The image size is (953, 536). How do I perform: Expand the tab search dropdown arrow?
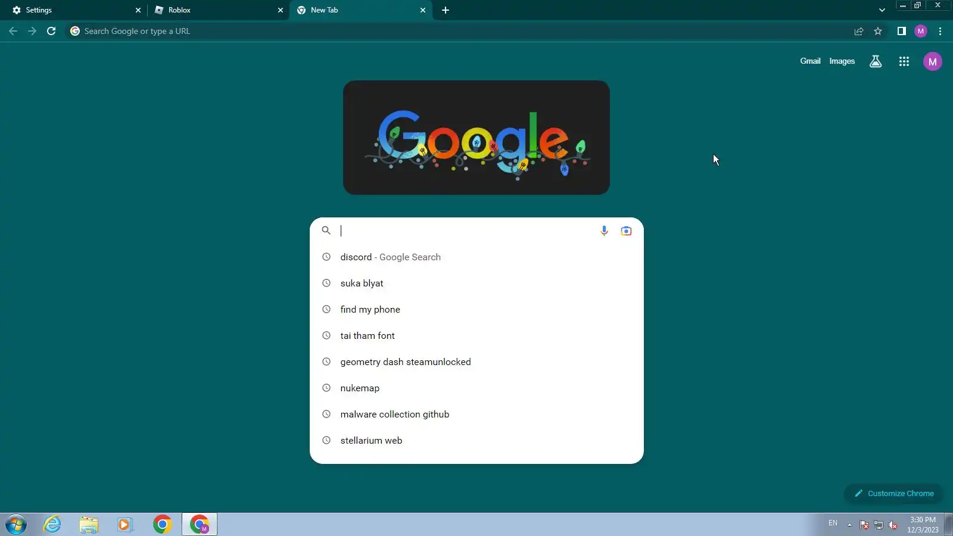coord(882,10)
